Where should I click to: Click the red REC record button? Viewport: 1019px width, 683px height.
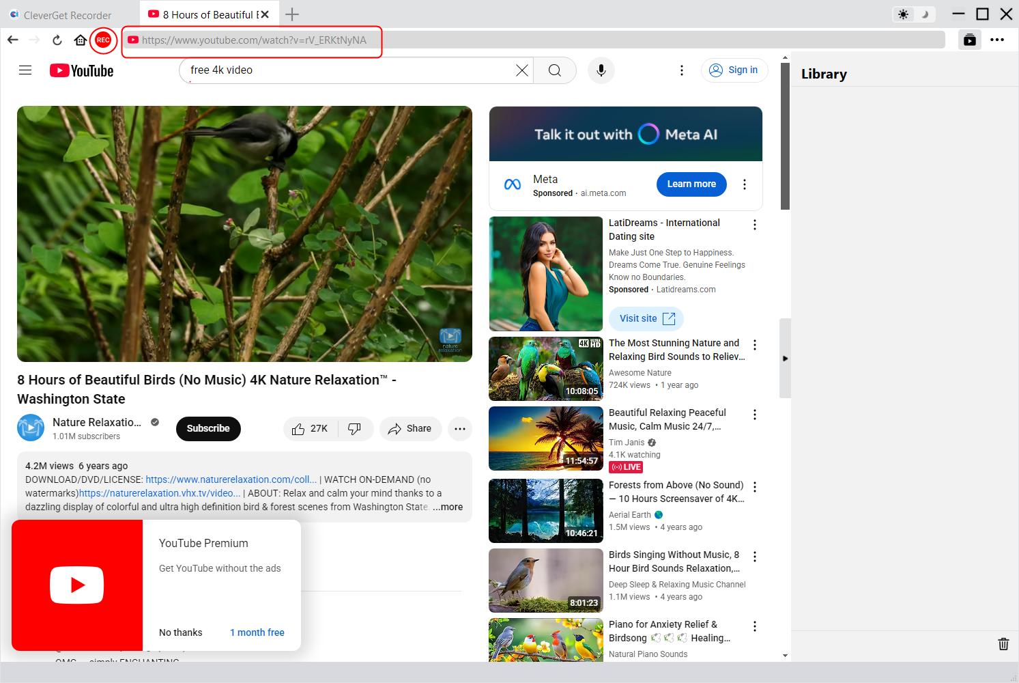tap(103, 40)
